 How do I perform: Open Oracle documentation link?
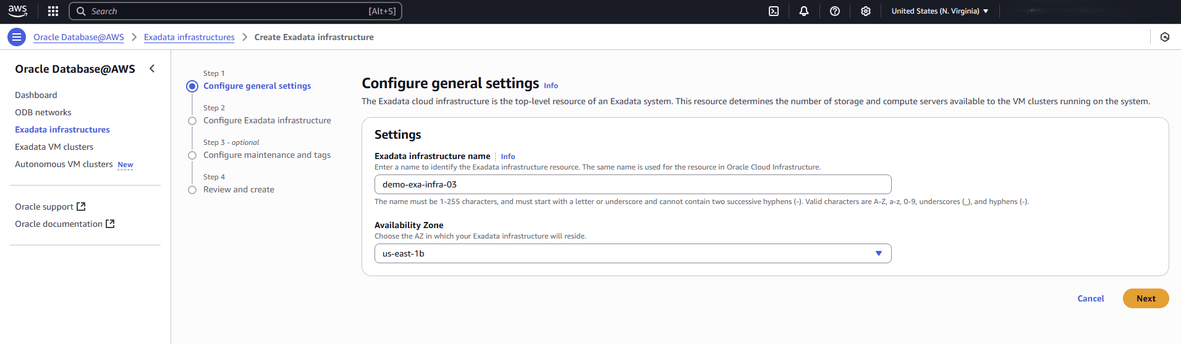click(x=59, y=224)
